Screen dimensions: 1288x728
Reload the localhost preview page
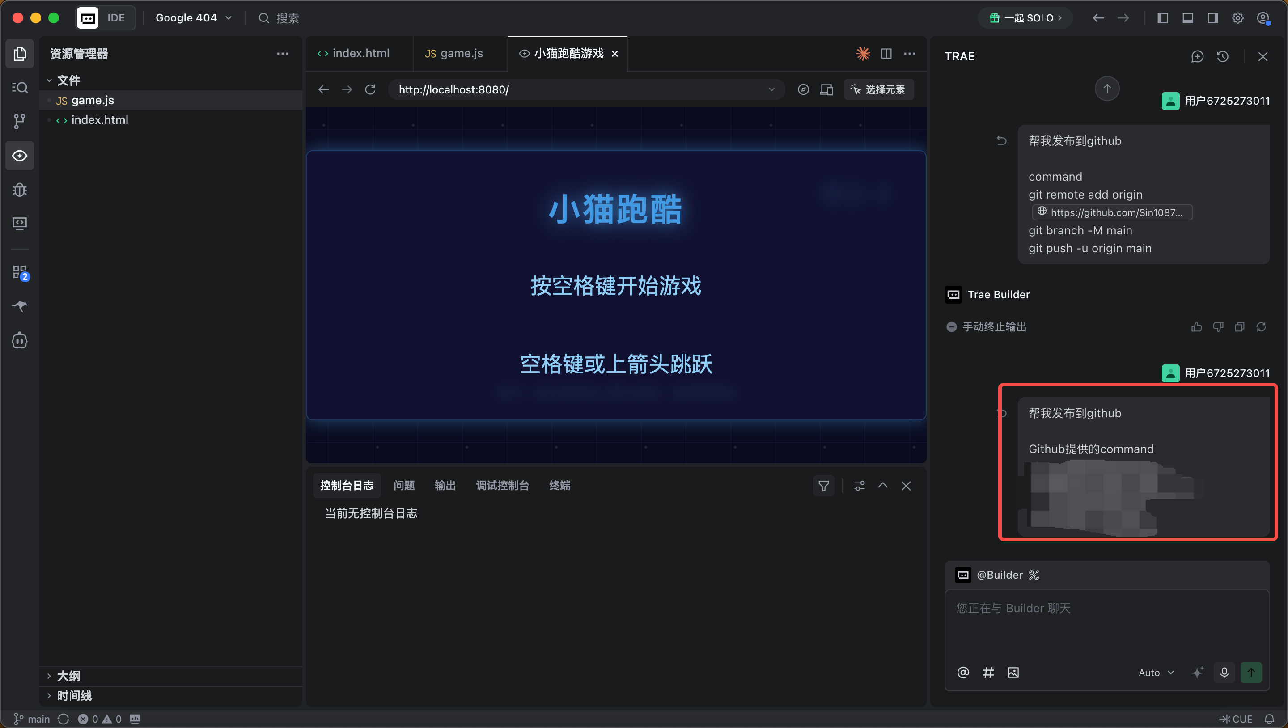click(x=370, y=89)
